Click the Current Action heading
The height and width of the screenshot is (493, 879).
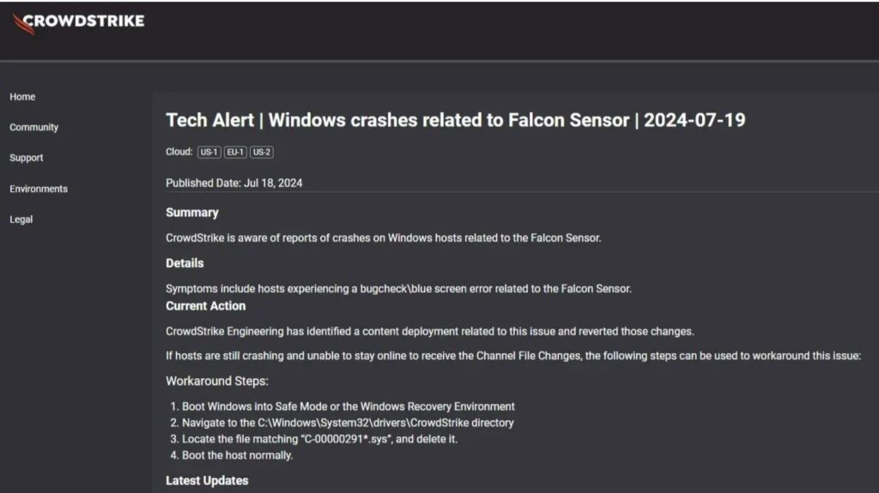205,306
